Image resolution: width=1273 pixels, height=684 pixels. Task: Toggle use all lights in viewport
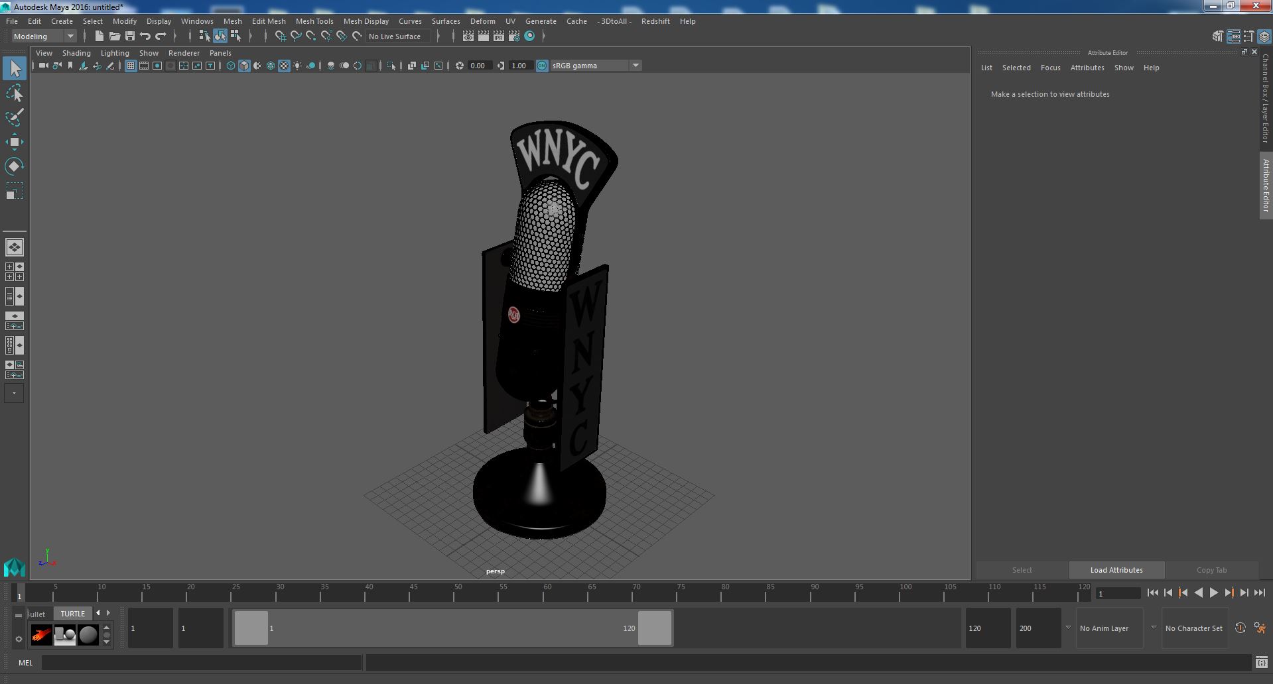point(297,66)
